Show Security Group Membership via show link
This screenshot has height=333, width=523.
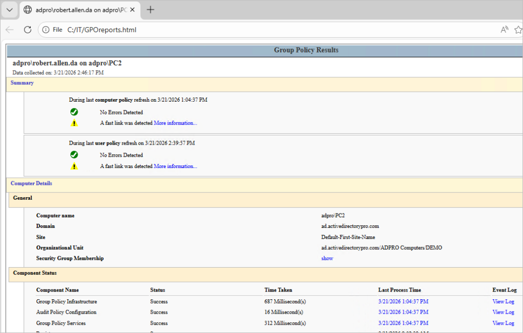(x=327, y=258)
